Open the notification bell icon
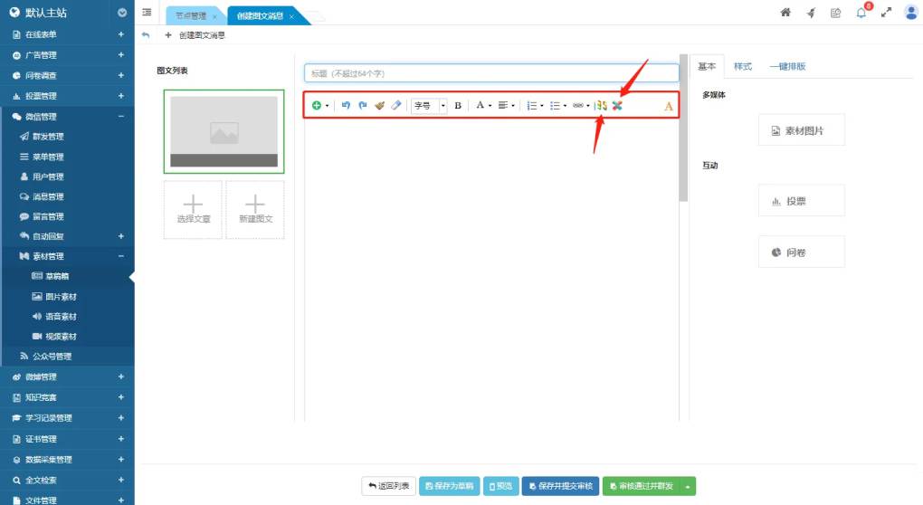The image size is (923, 505). click(x=861, y=13)
